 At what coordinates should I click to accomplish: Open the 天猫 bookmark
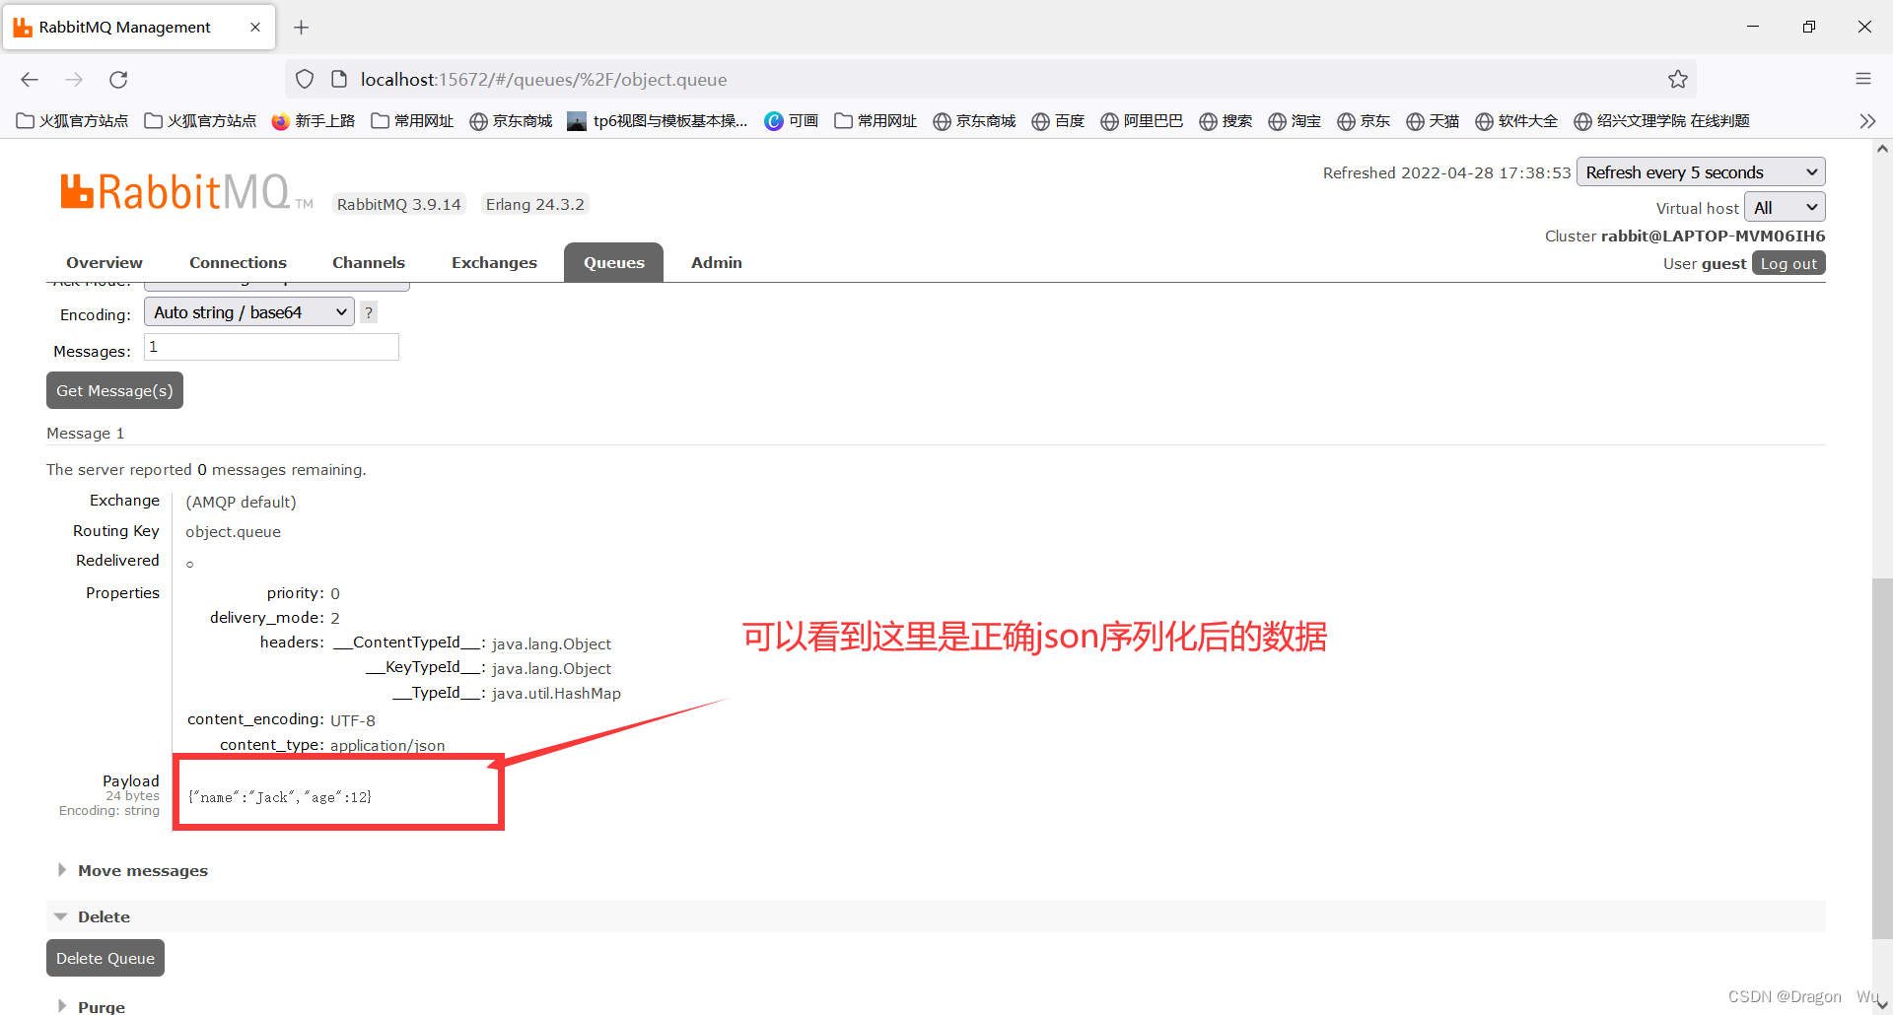pos(1433,121)
